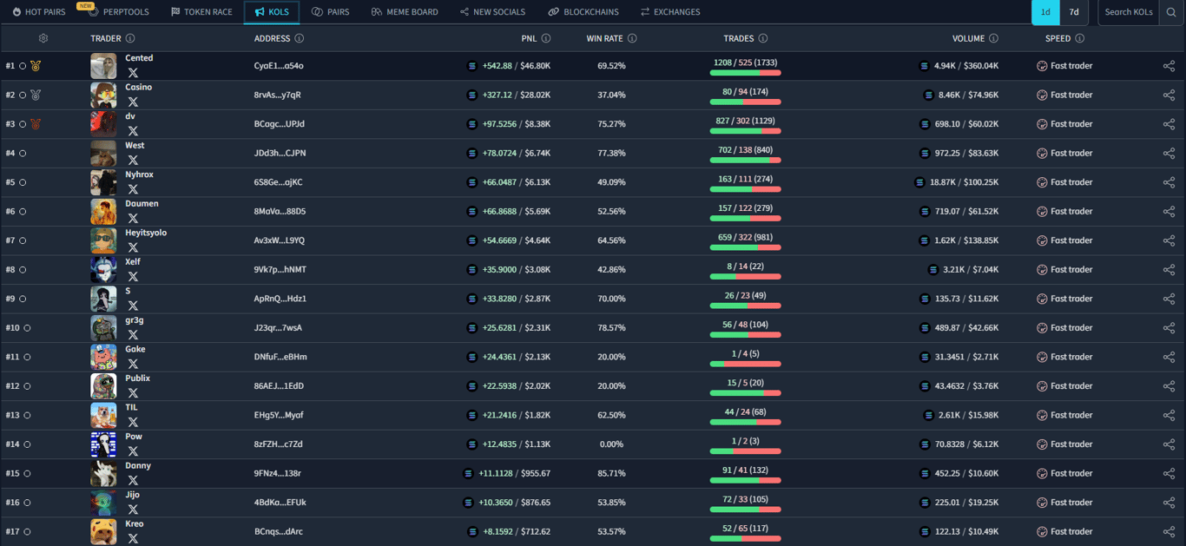The width and height of the screenshot is (1186, 546).
Task: Select radio circle for rank #1
Action: (23, 66)
